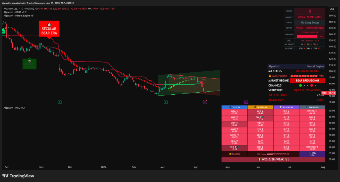This screenshot has width=340, height=182.
Task: Click the AMZN cell in the TECH column
Action: (234, 130)
